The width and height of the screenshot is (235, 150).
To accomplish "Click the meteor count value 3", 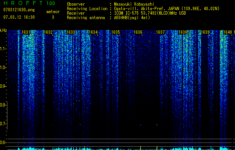I will tap(53, 17).
